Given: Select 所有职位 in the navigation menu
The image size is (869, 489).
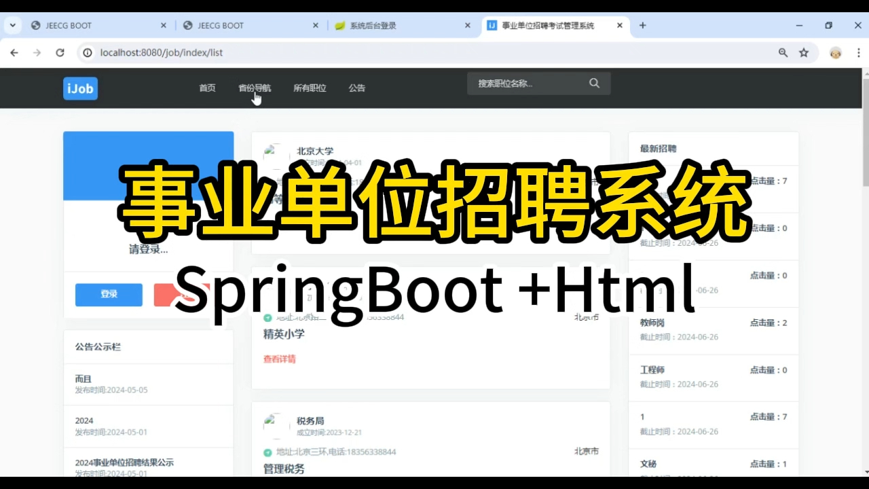Looking at the screenshot, I should click(x=309, y=88).
